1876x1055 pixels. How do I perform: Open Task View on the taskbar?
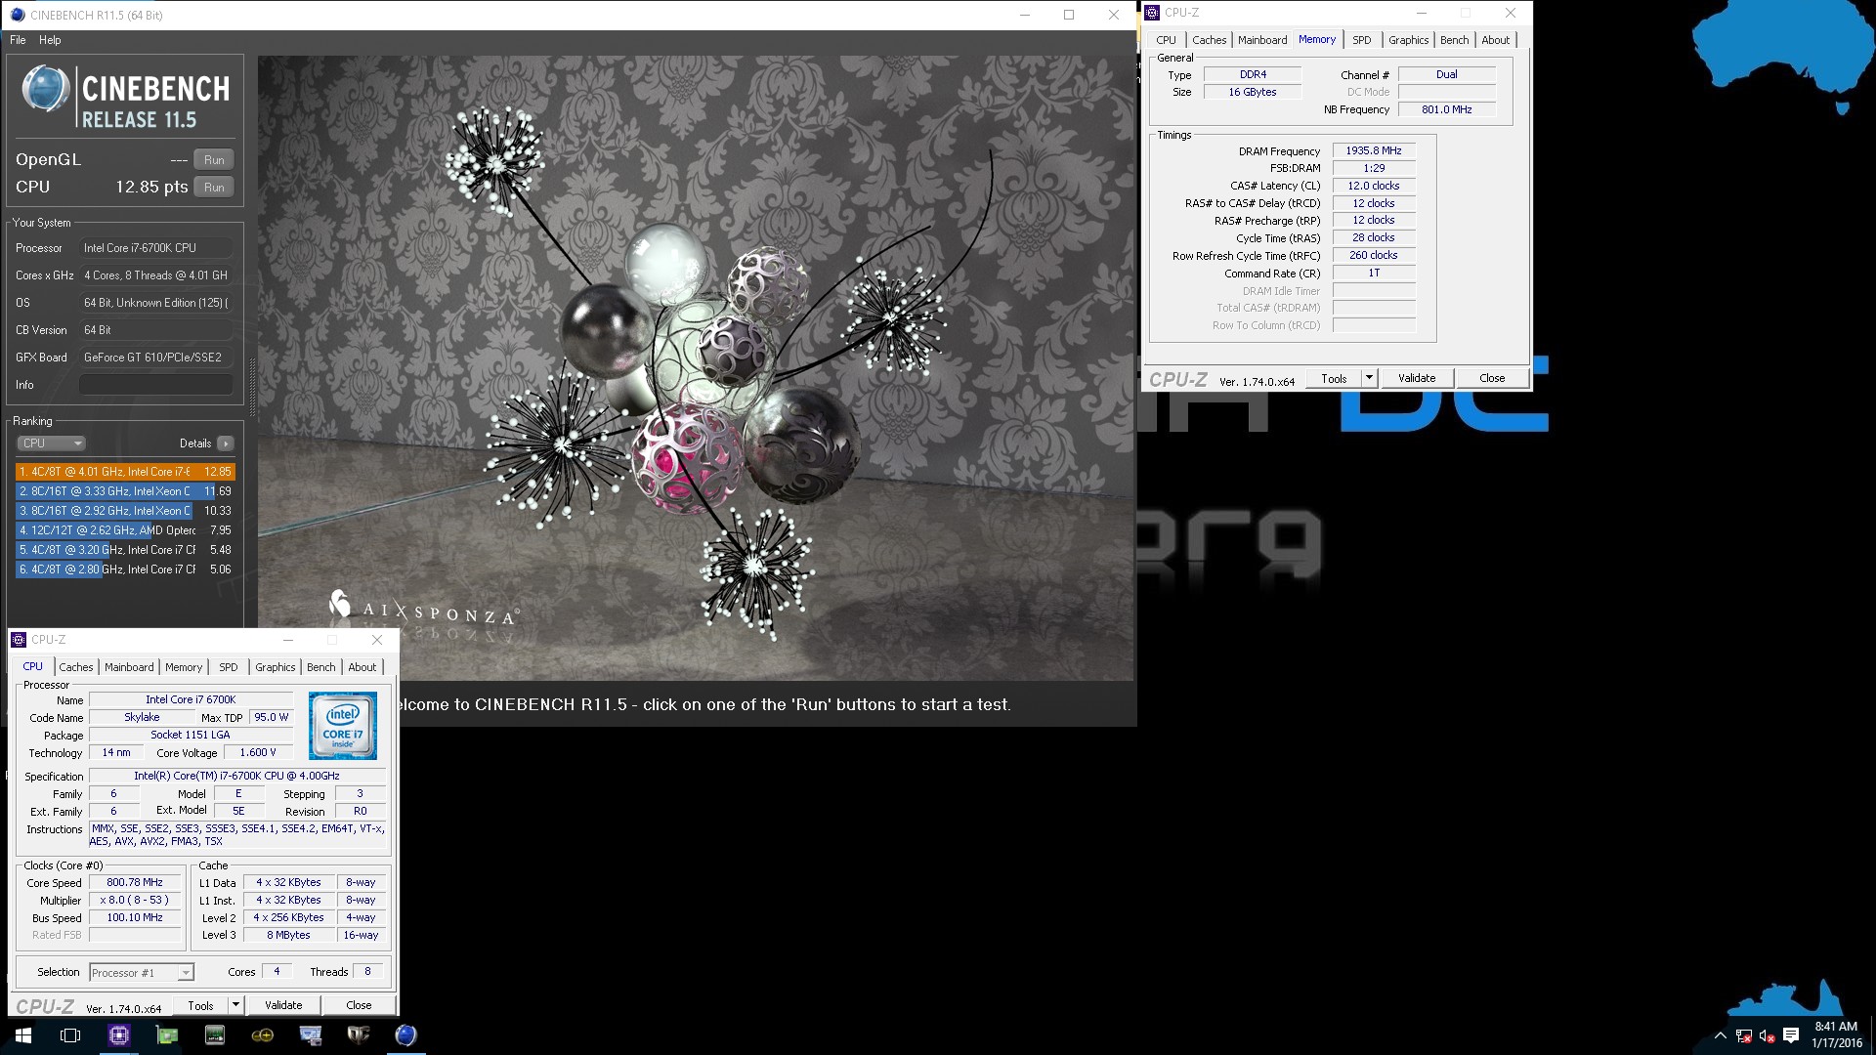(70, 1035)
